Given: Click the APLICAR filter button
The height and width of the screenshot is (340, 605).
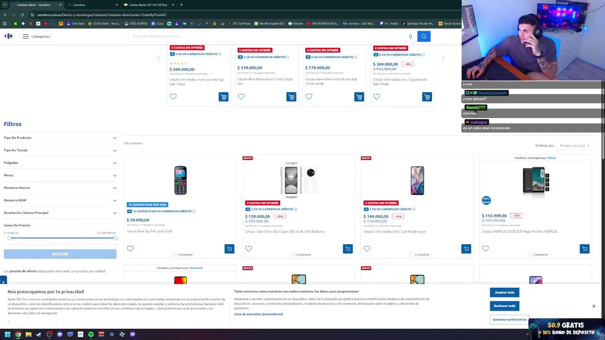Looking at the screenshot, I should (x=60, y=254).
